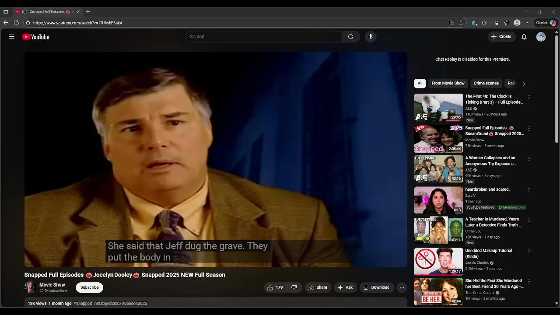Select the From Movie Show chip

pos(448,83)
